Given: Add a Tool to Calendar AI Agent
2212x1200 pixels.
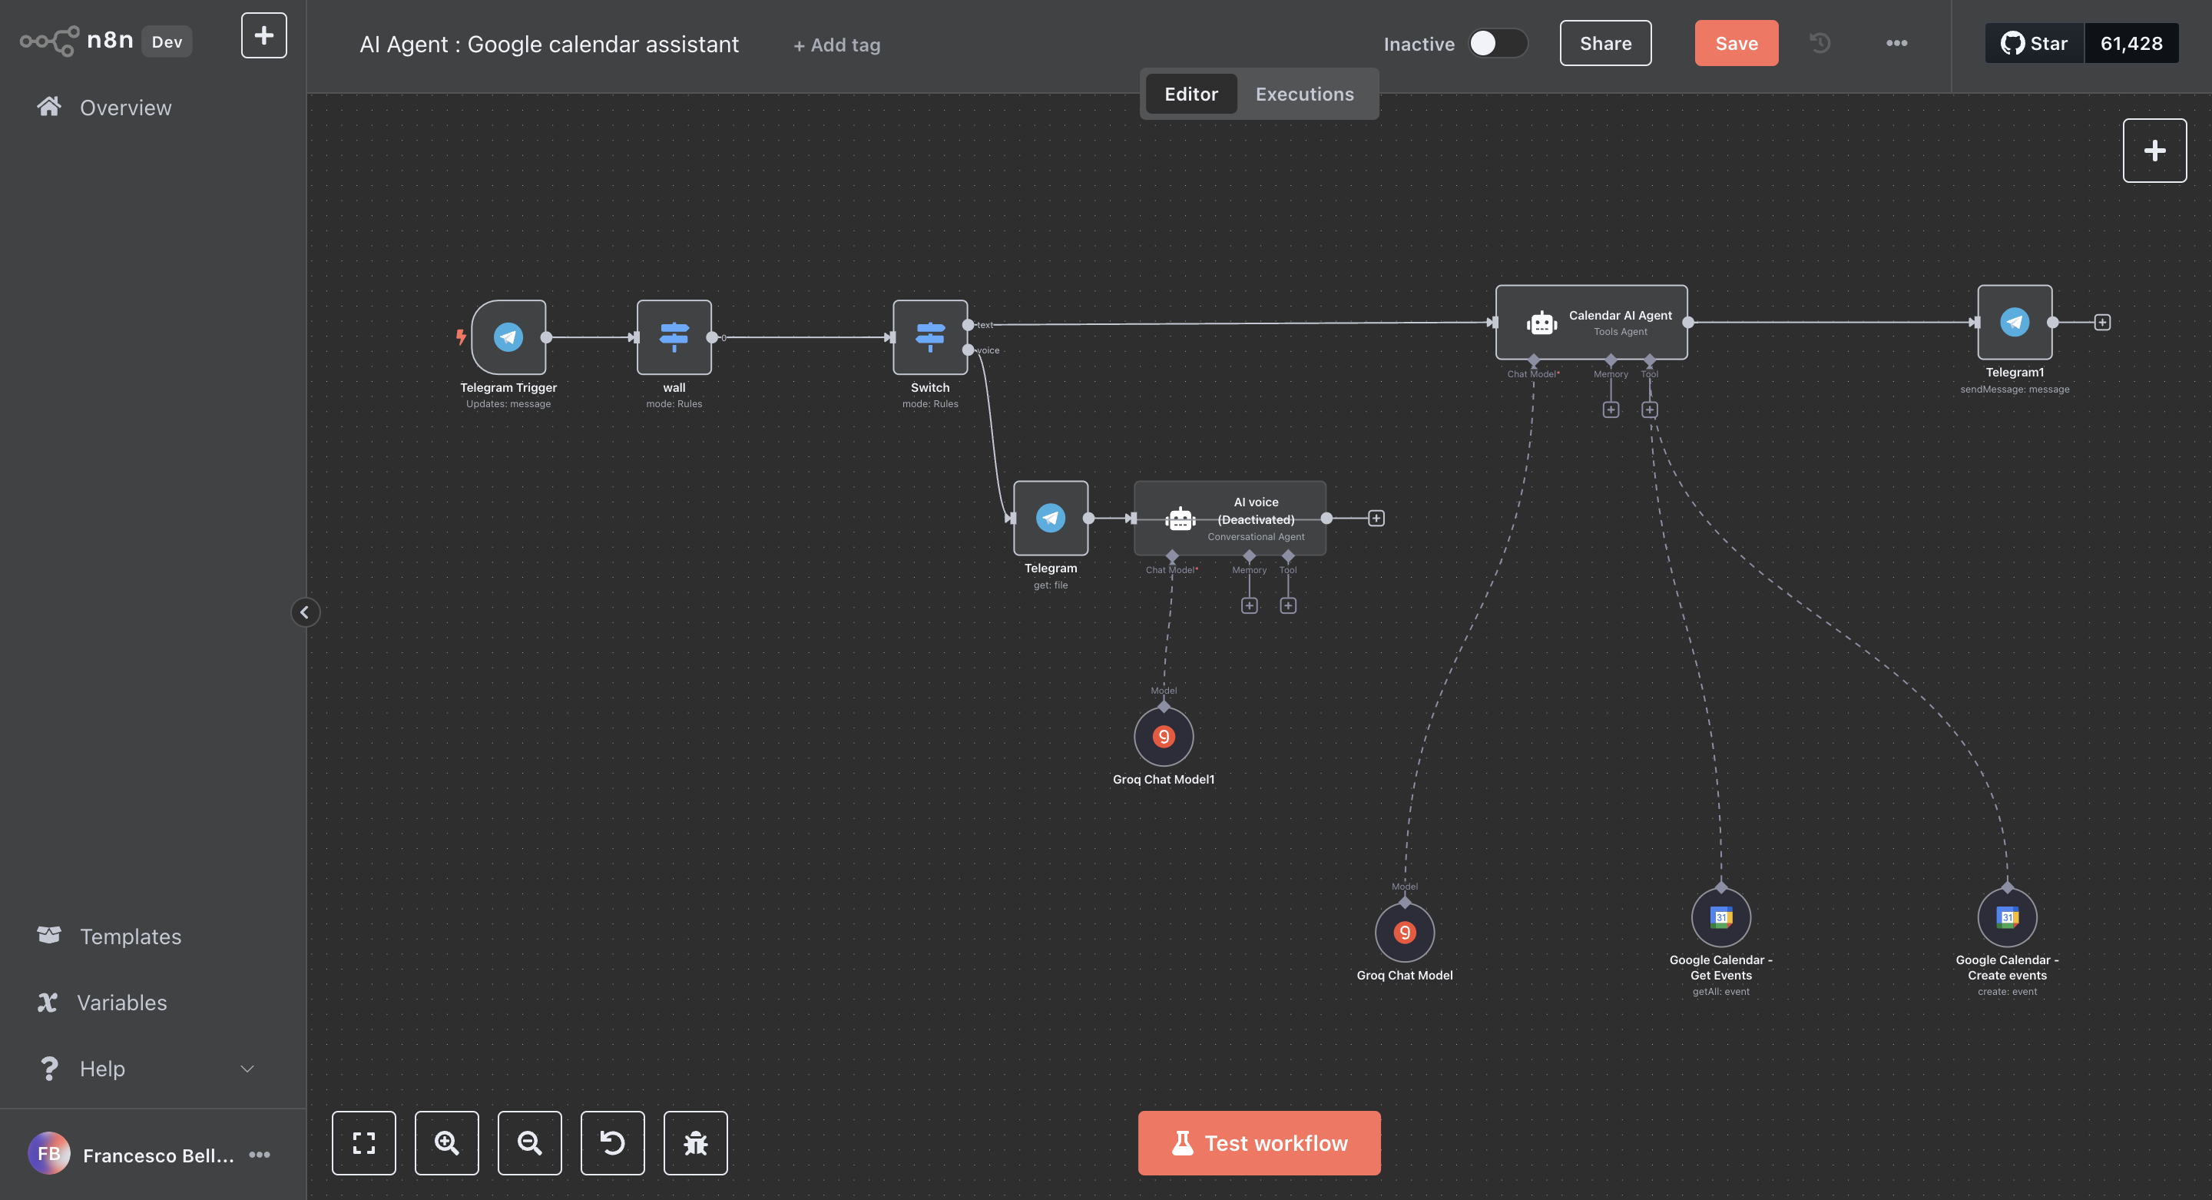Looking at the screenshot, I should 1649,409.
